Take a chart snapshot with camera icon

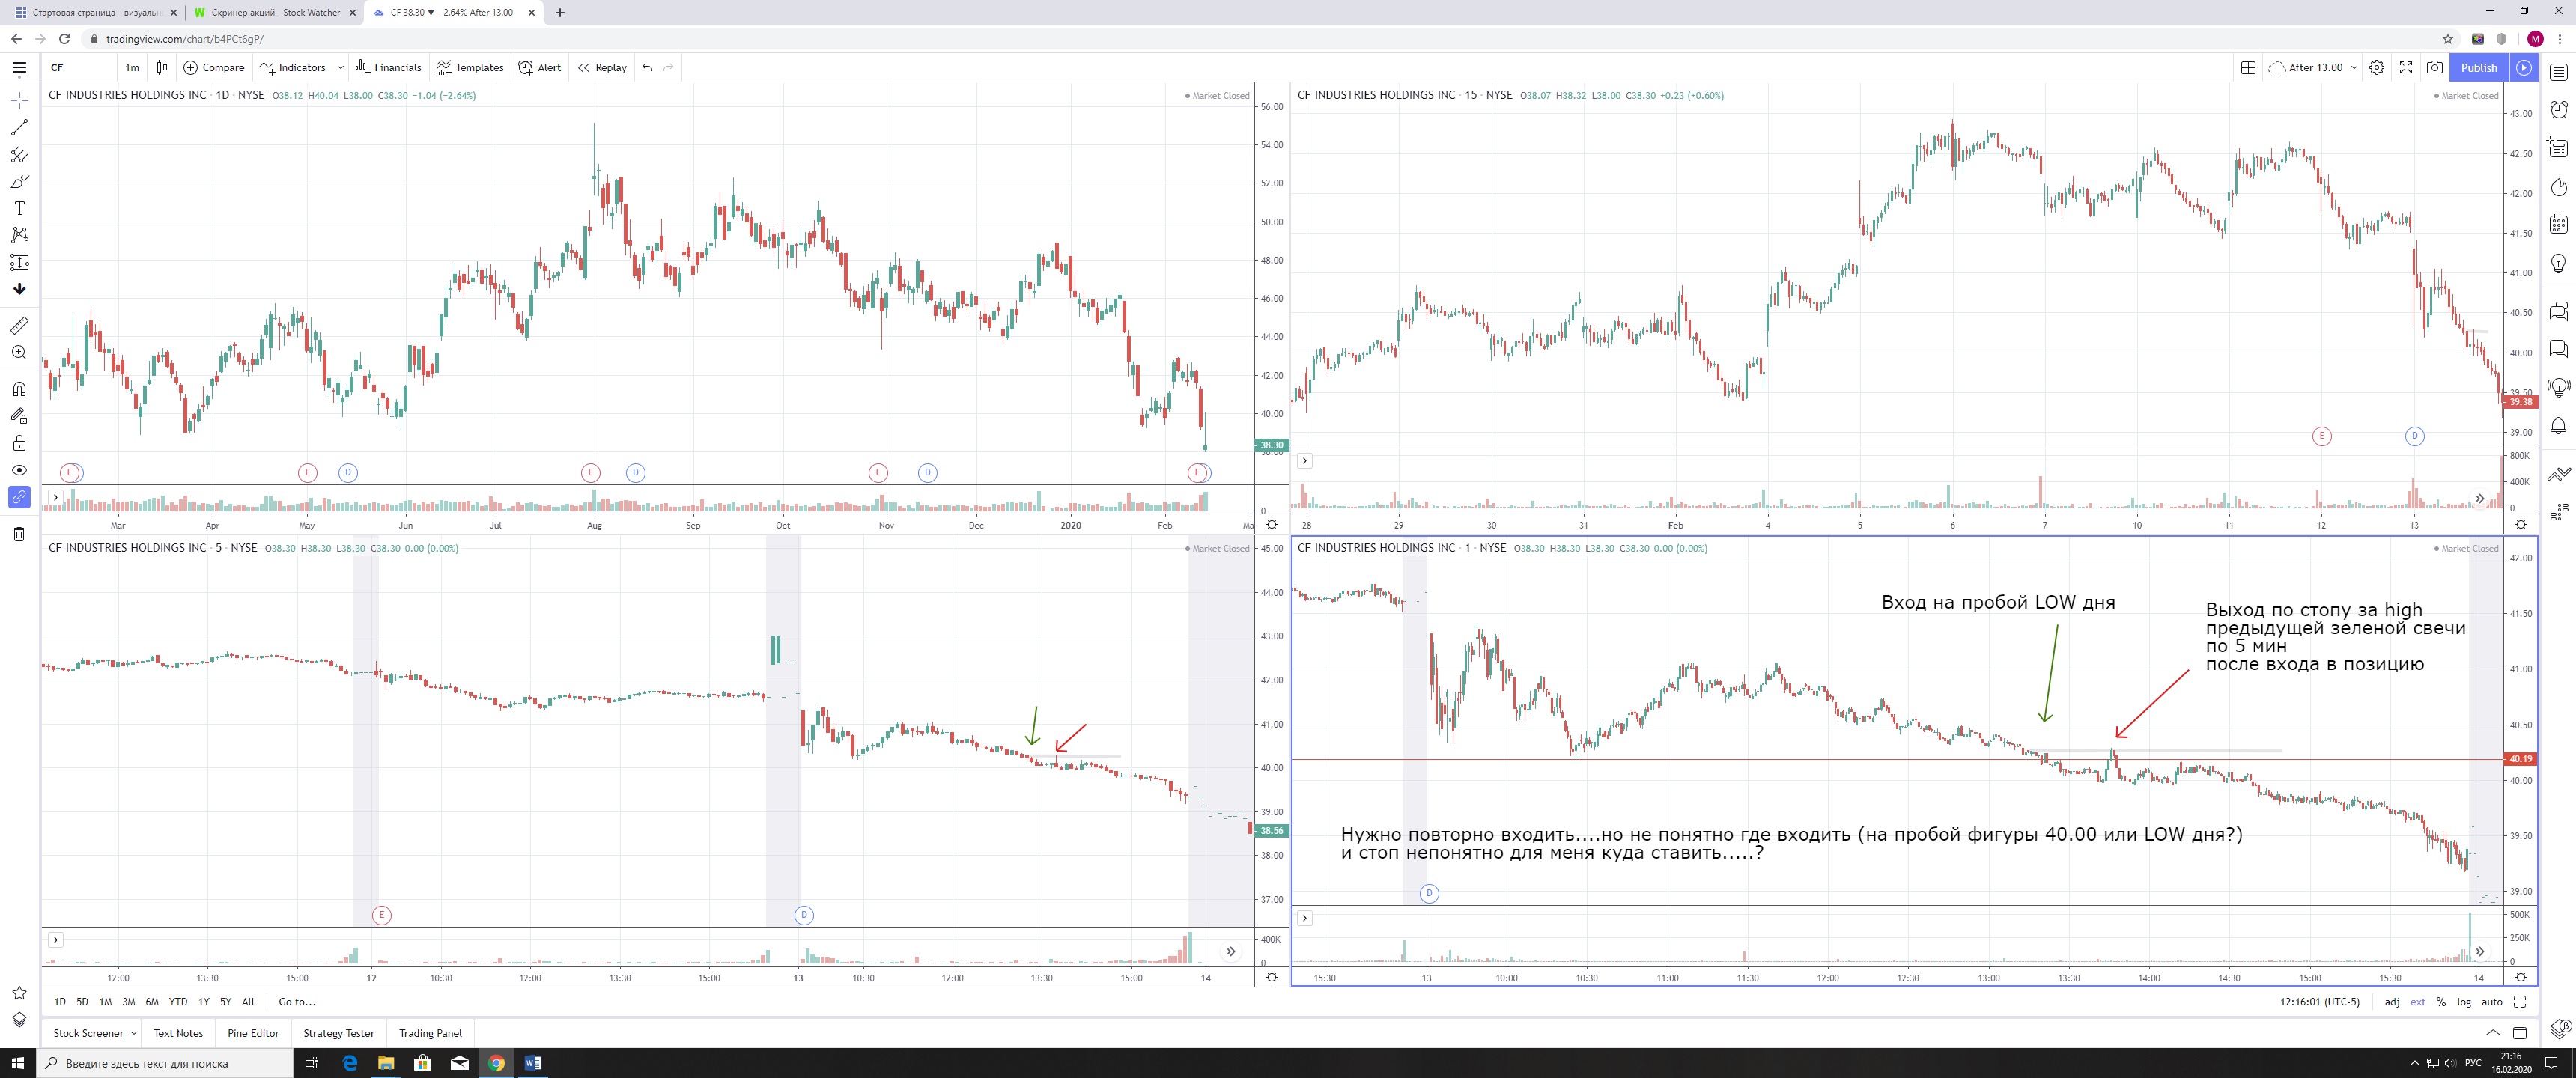pyautogui.click(x=2435, y=67)
